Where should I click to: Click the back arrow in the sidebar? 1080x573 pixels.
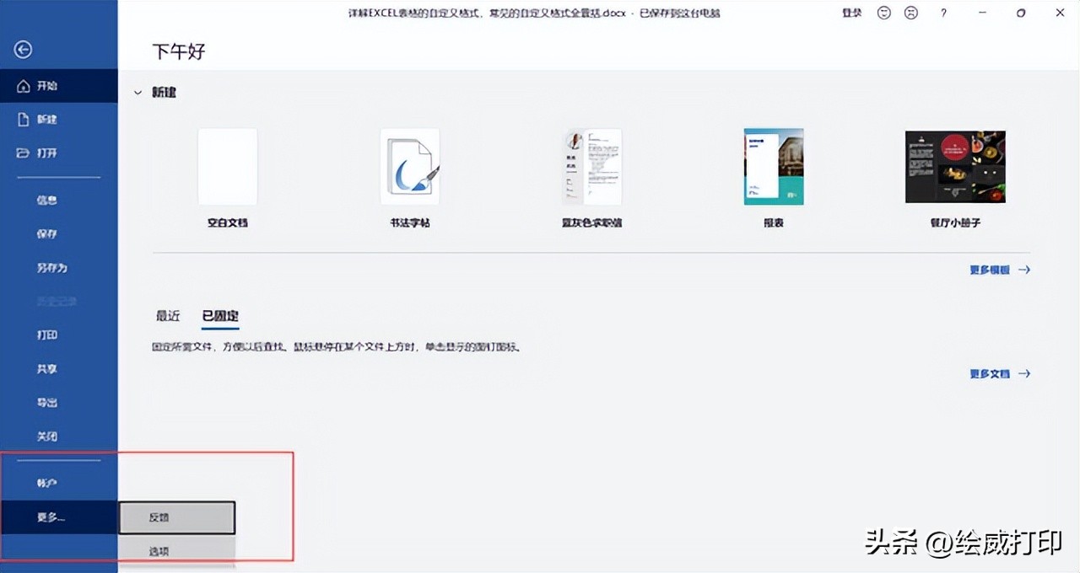point(22,49)
